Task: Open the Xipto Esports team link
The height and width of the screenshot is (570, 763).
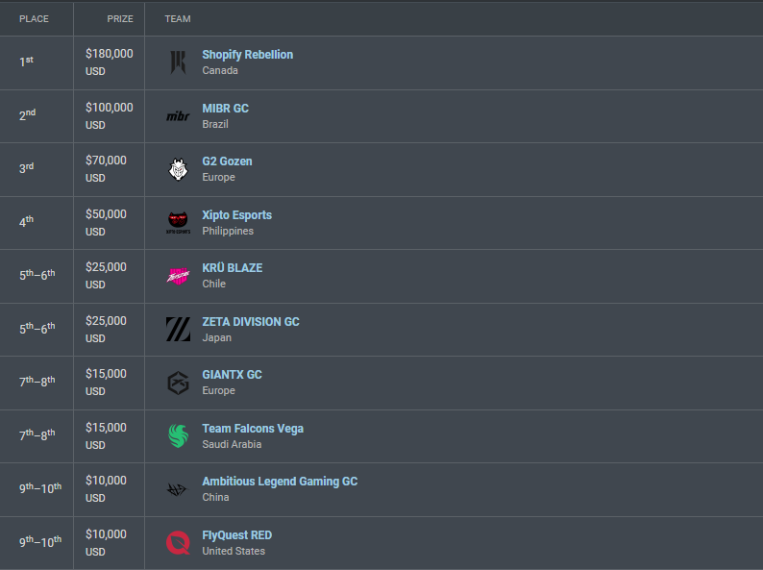Action: (237, 215)
